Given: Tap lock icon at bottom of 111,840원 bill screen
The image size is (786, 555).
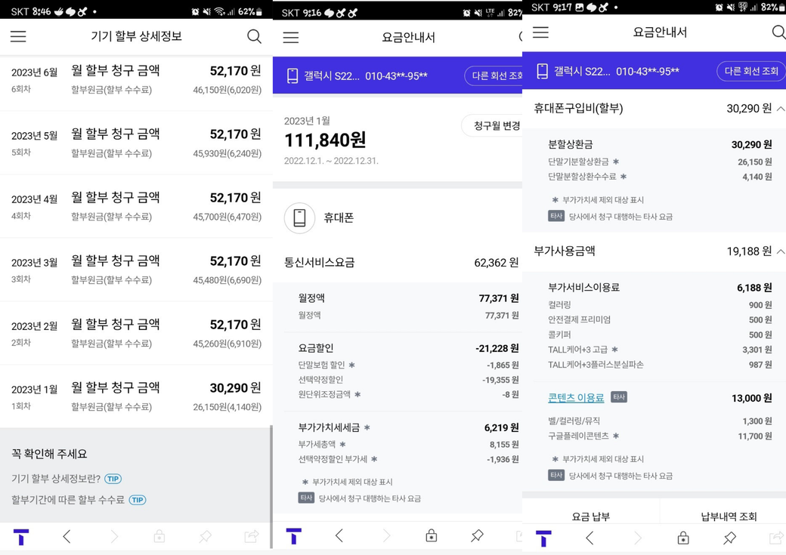Looking at the screenshot, I should tap(431, 536).
